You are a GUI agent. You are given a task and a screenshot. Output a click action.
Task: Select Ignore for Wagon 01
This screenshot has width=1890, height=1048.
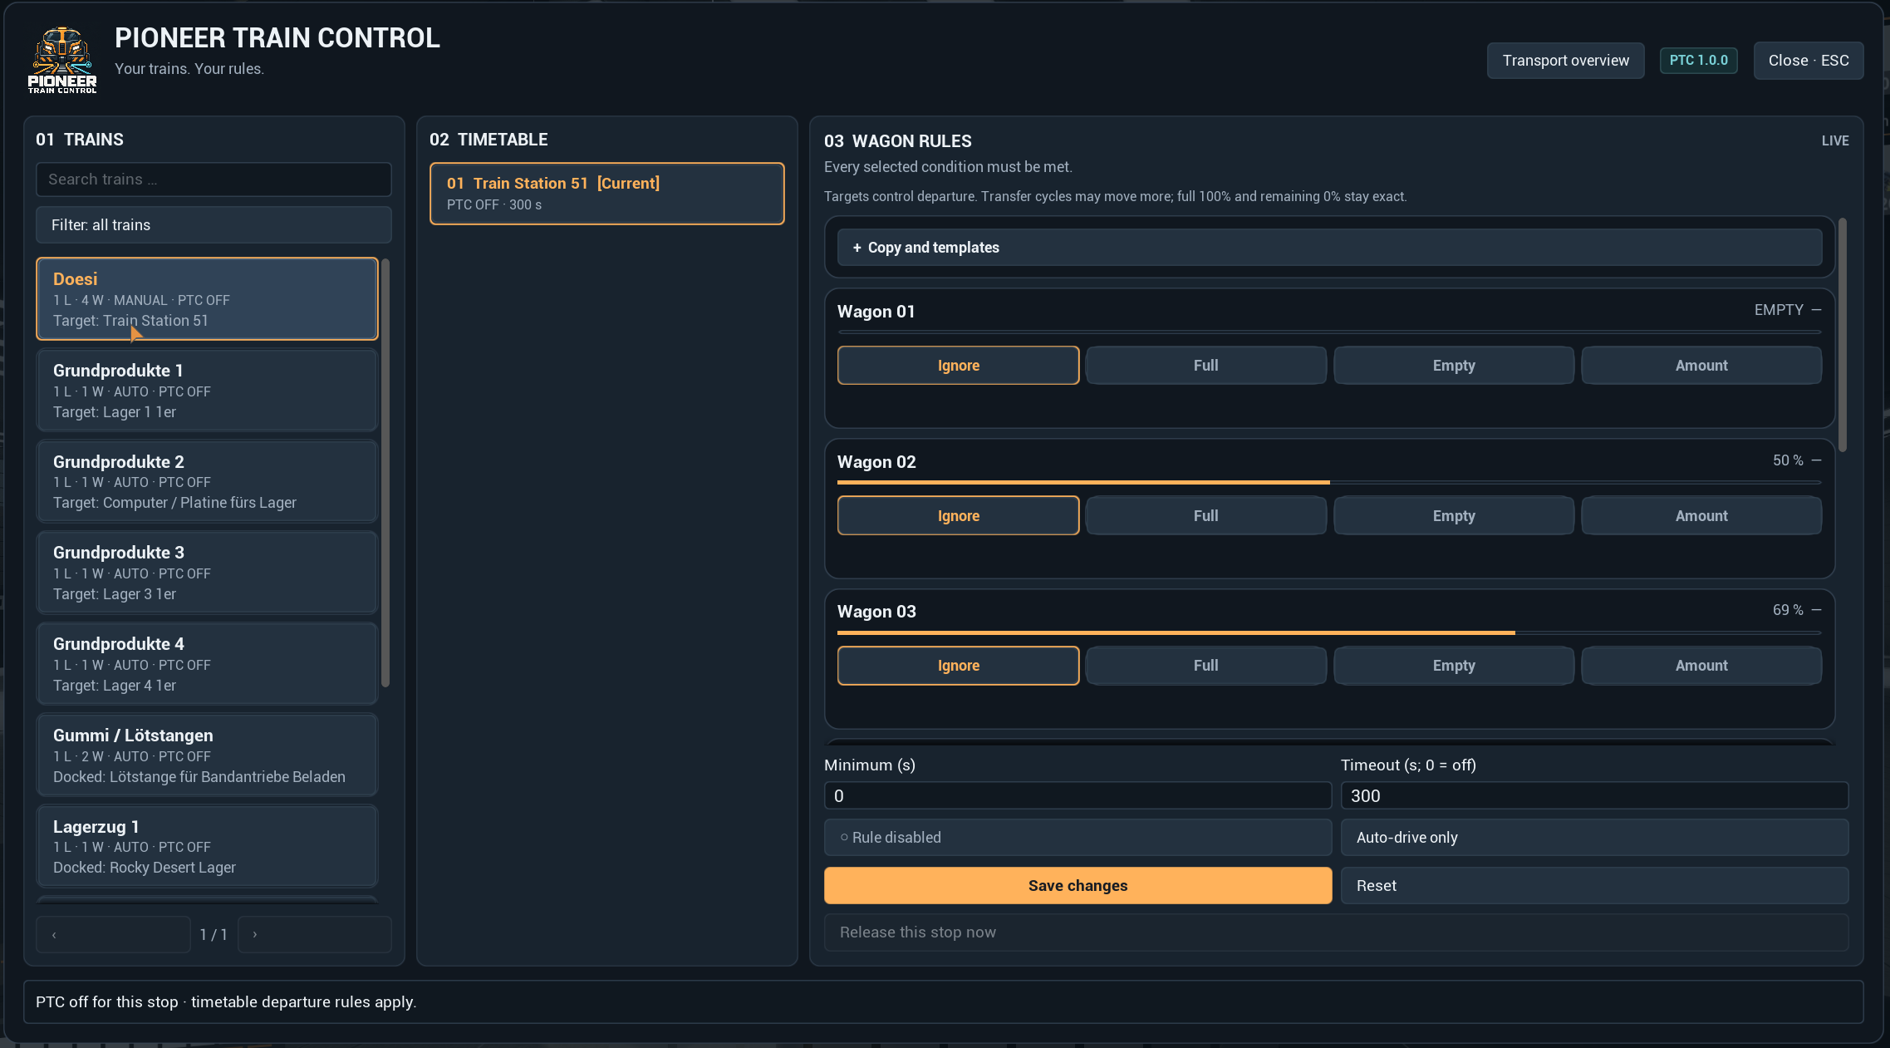958,366
